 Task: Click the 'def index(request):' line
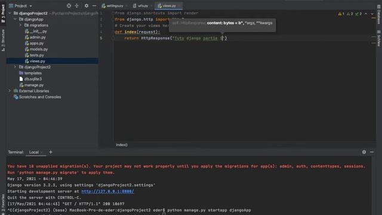[x=137, y=32]
